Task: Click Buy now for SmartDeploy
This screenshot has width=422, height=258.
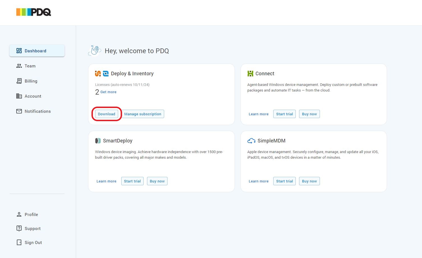Action: pyautogui.click(x=157, y=181)
